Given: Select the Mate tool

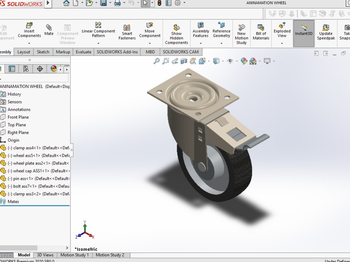Looking at the screenshot, I should 49,31.
